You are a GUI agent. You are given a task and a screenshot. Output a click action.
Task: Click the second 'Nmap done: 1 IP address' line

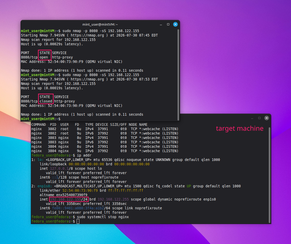pos(82,115)
